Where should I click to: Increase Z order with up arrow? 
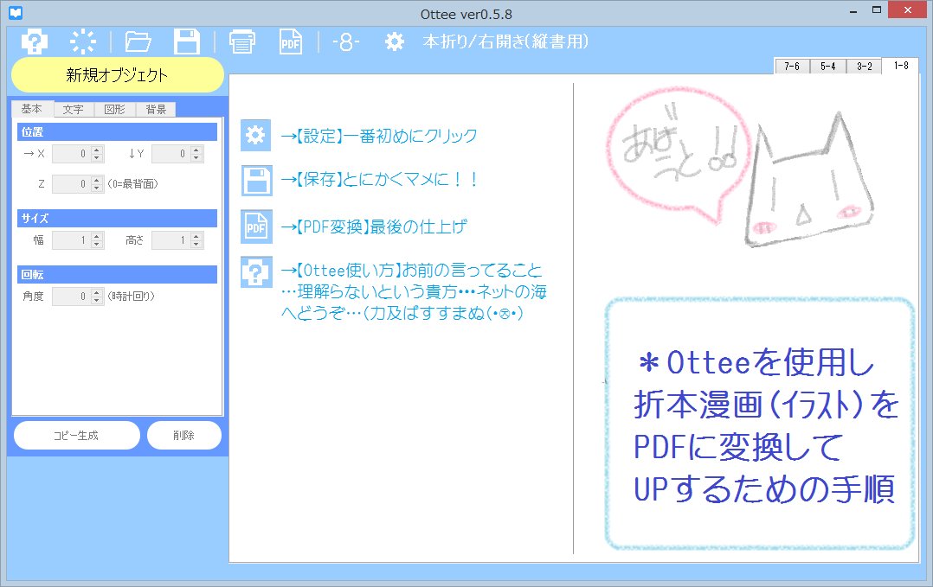point(97,180)
